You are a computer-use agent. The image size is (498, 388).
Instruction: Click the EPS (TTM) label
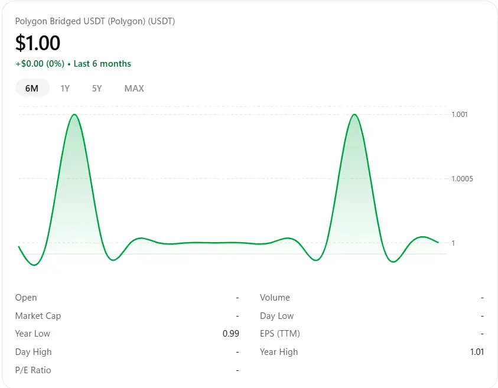pos(280,334)
